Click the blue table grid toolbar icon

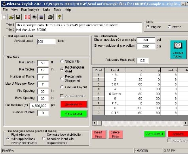click(x=41, y=17)
